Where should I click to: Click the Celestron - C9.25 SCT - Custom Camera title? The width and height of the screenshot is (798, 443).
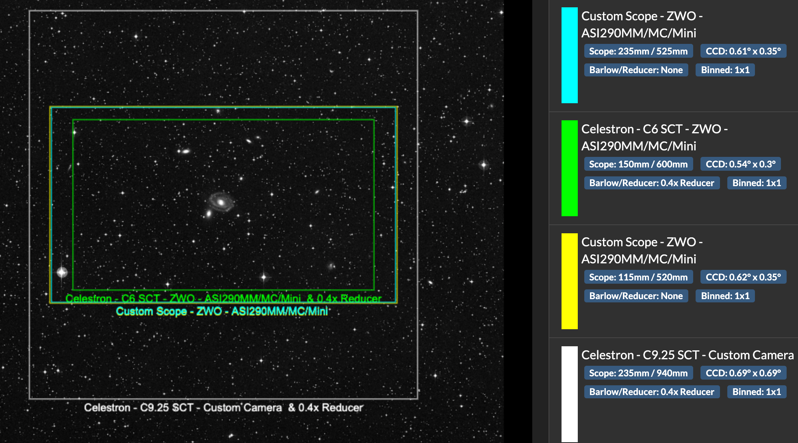tap(687, 355)
